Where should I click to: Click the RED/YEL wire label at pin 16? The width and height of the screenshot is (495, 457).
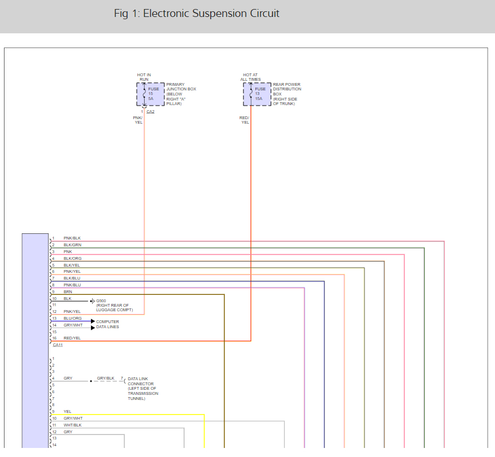click(x=72, y=338)
